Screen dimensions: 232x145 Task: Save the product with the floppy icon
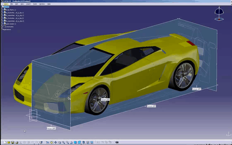13,142
